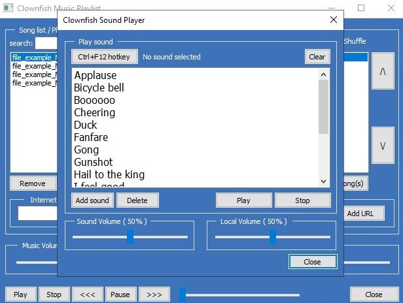Pause music in the playlist window
This screenshot has width=403, height=303.
click(x=121, y=295)
